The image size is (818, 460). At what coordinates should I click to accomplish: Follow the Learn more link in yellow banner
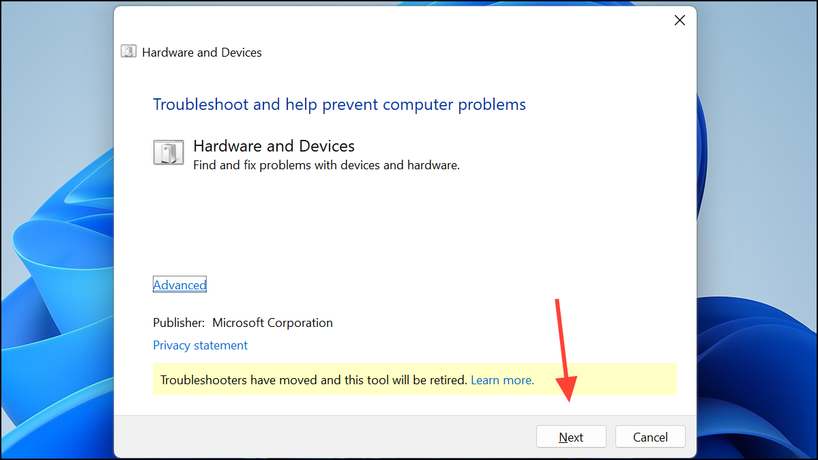[502, 380]
